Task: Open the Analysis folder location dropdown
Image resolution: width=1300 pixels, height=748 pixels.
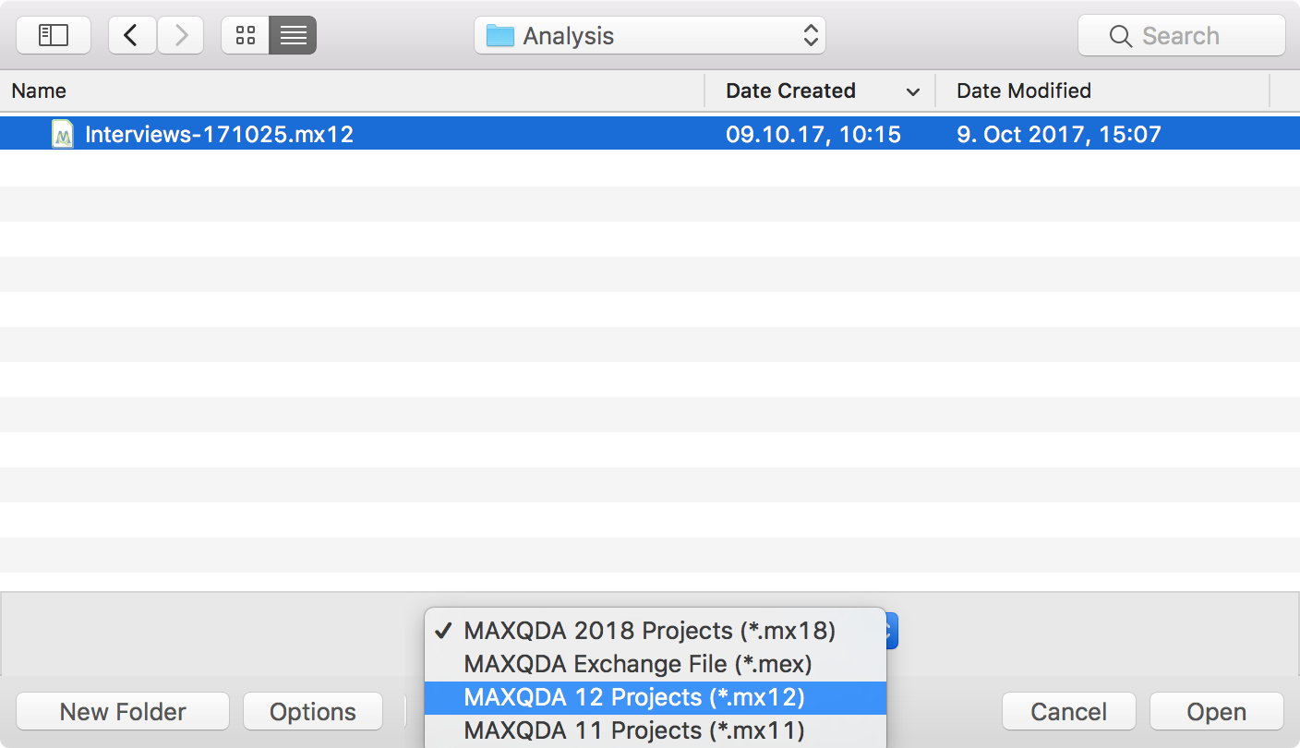Action: (650, 36)
